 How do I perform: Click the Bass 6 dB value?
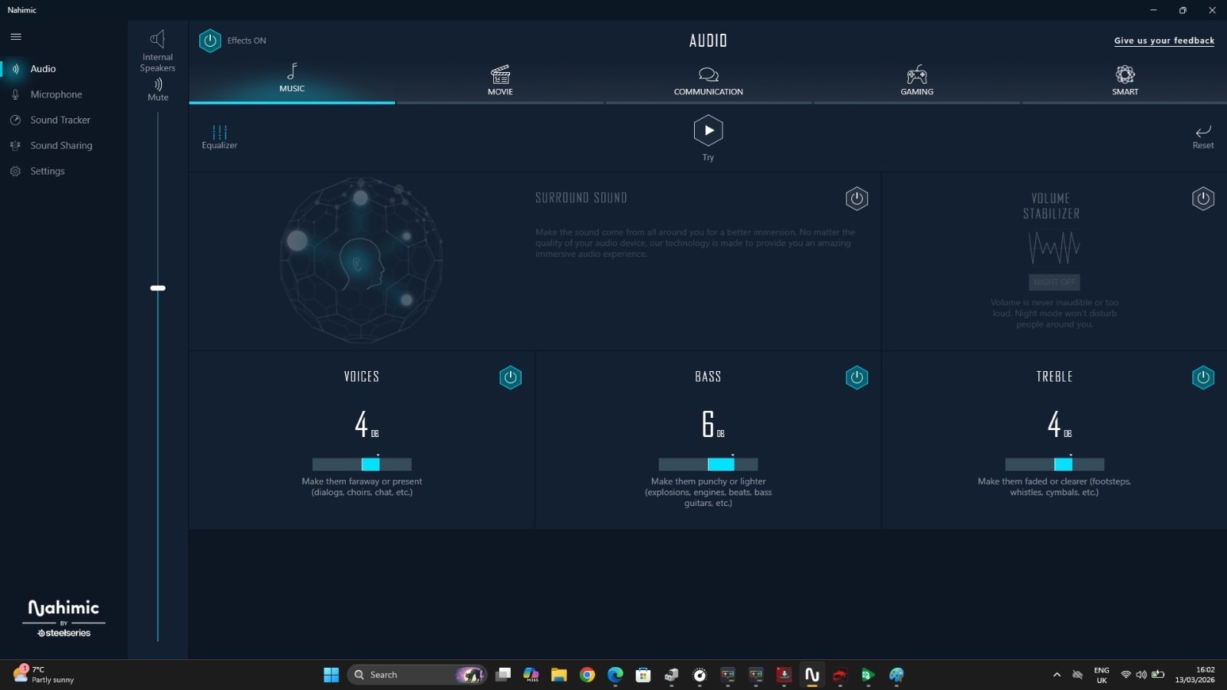[x=713, y=424]
